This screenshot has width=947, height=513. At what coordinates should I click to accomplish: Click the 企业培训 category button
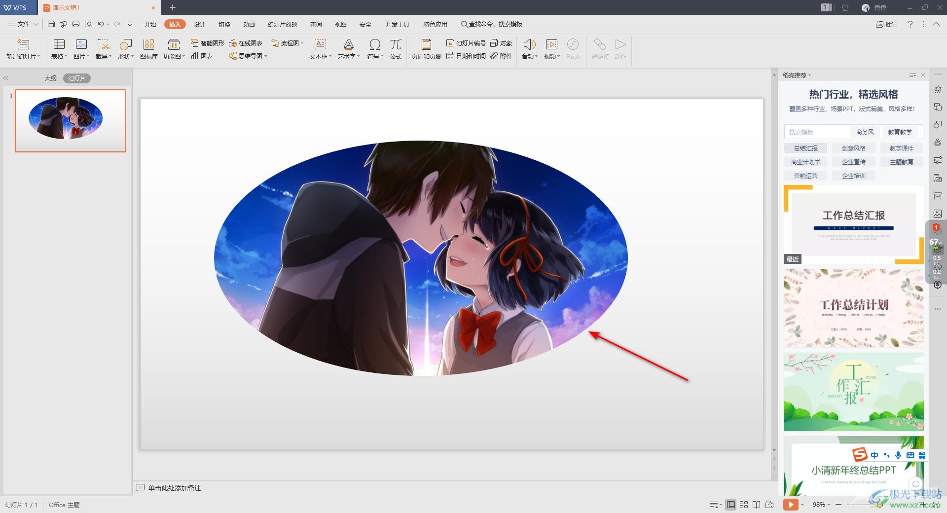(853, 176)
